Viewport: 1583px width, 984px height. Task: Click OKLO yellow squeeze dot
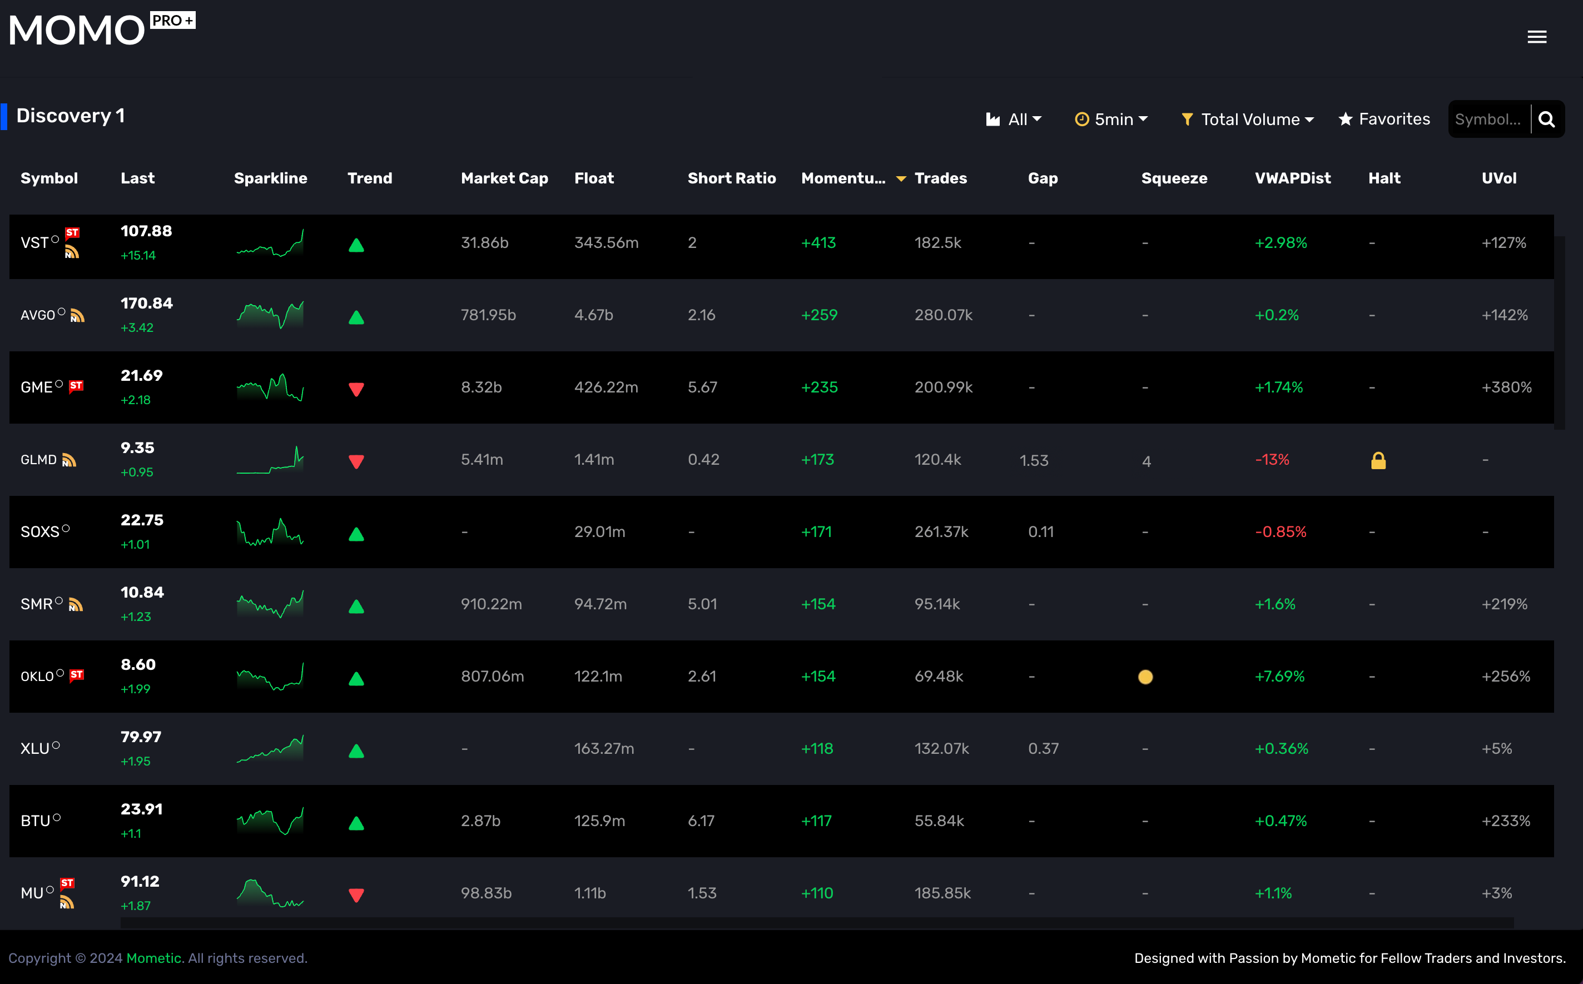pos(1145,677)
